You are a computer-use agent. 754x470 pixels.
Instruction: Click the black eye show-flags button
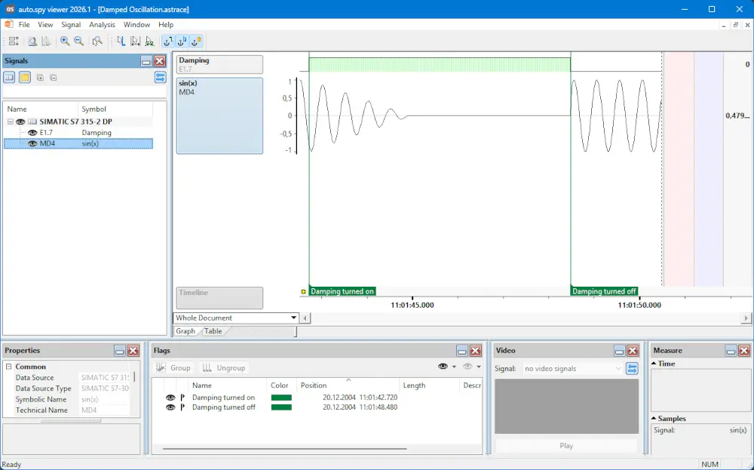tap(443, 367)
